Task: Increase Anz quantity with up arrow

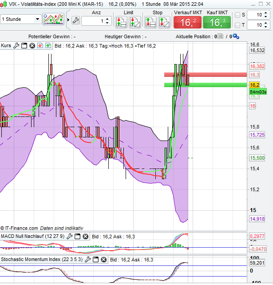Action: point(107,19)
